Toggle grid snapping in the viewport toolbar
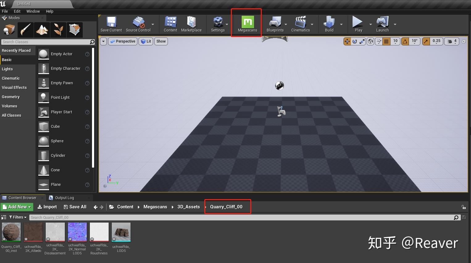The height and width of the screenshot is (263, 471). [x=386, y=41]
